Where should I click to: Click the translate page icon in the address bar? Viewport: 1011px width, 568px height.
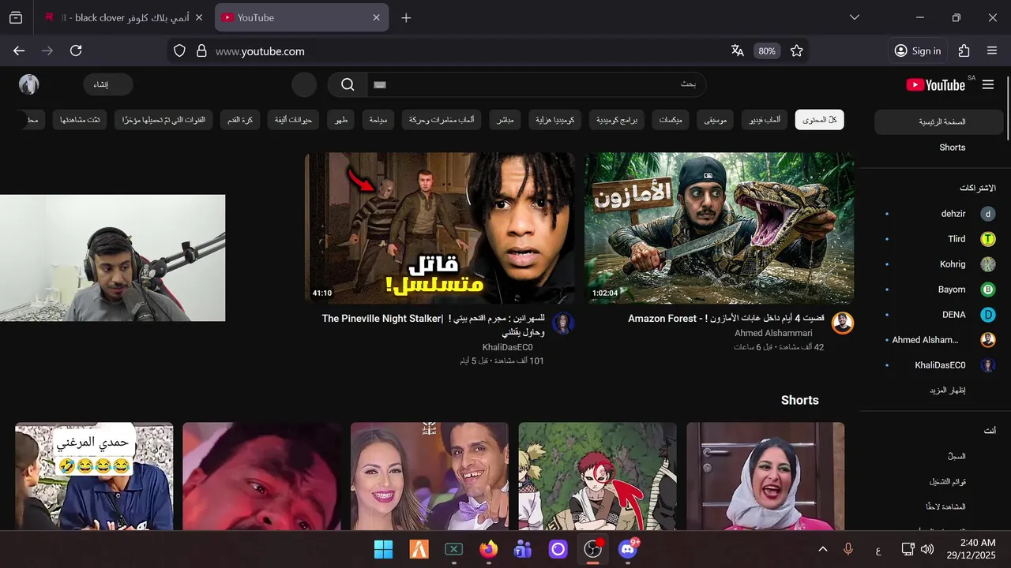[x=738, y=50]
